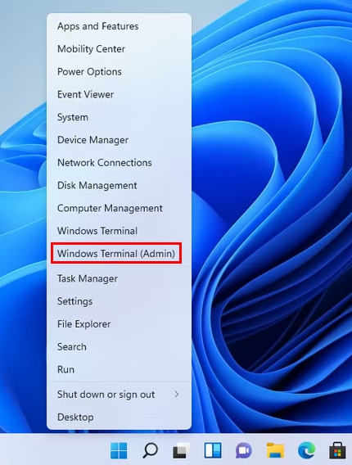Image resolution: width=352 pixels, height=465 pixels.
Task: Select File Explorer in the context menu
Action: [119, 324]
